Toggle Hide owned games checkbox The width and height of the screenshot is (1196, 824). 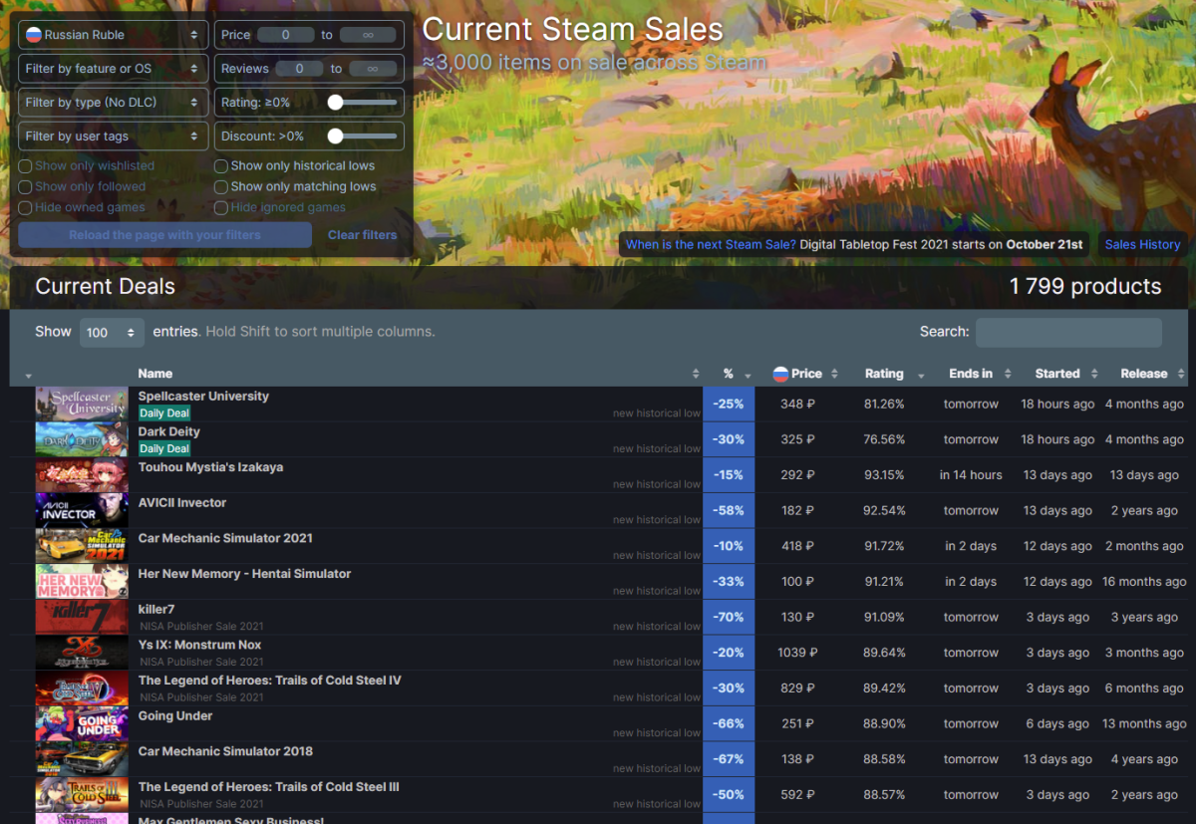pyautogui.click(x=26, y=208)
